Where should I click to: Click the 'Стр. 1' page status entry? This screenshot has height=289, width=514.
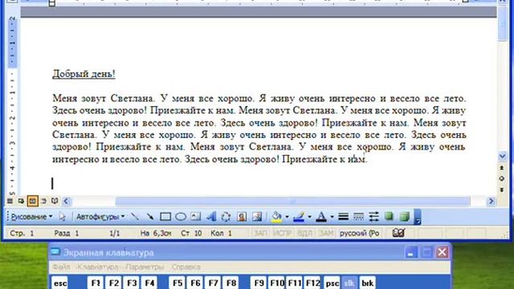click(22, 234)
